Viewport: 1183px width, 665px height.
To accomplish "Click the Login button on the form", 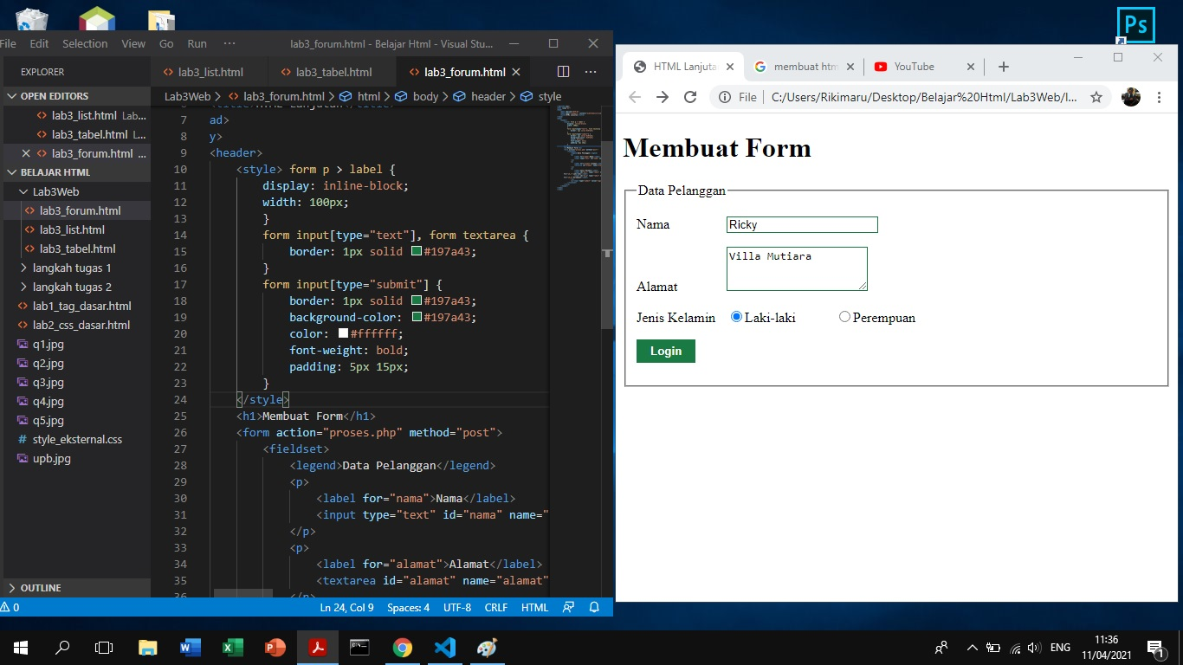I will click(x=665, y=351).
